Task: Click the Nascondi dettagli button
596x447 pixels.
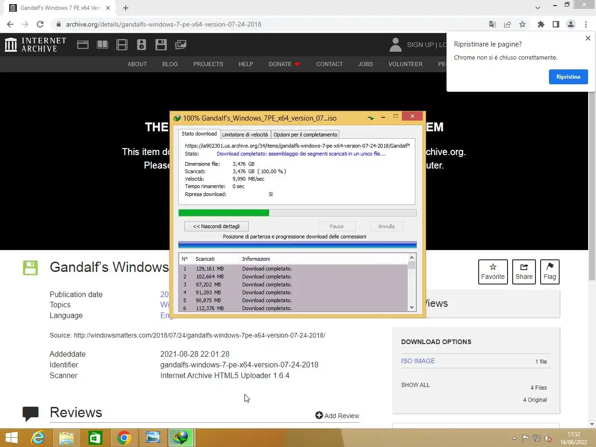Action: tap(217, 226)
